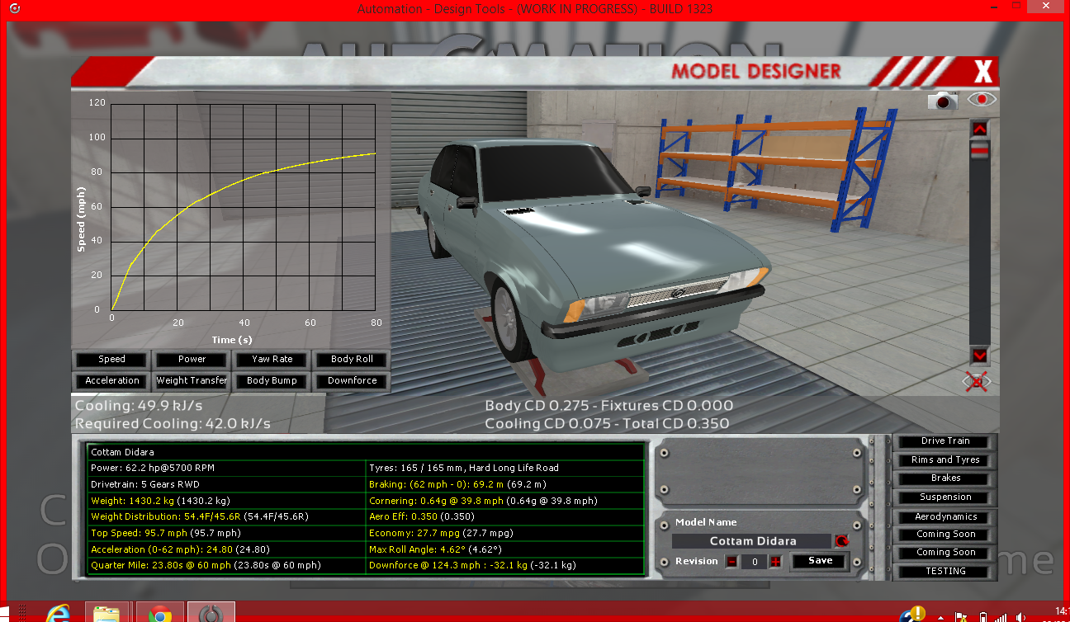Open the Drive Train tab
The height and width of the screenshot is (622, 1070).
[945, 441]
